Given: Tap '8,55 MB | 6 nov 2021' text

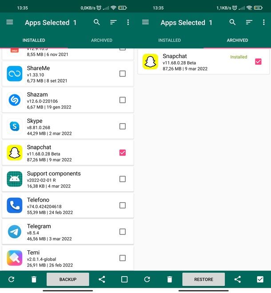Looking at the screenshot, I should click(x=48, y=55).
